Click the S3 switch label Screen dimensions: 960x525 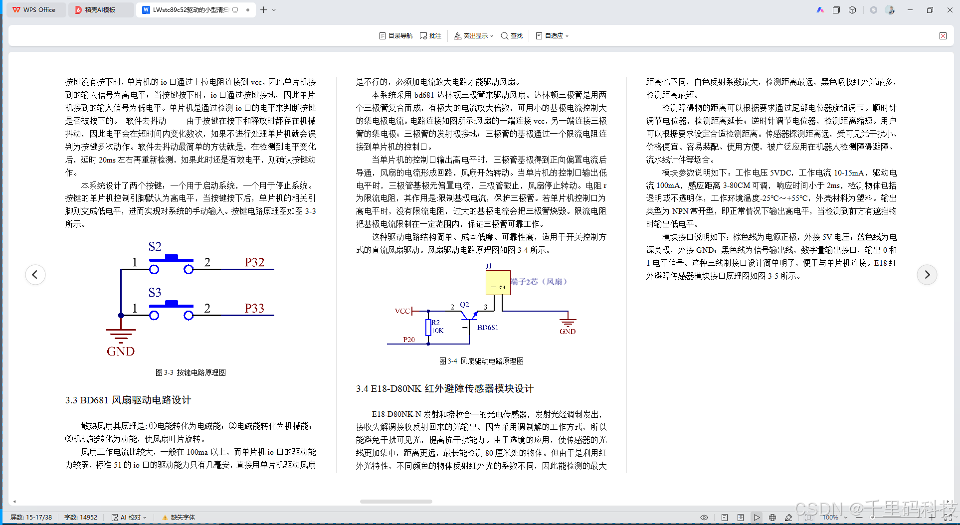coord(155,292)
